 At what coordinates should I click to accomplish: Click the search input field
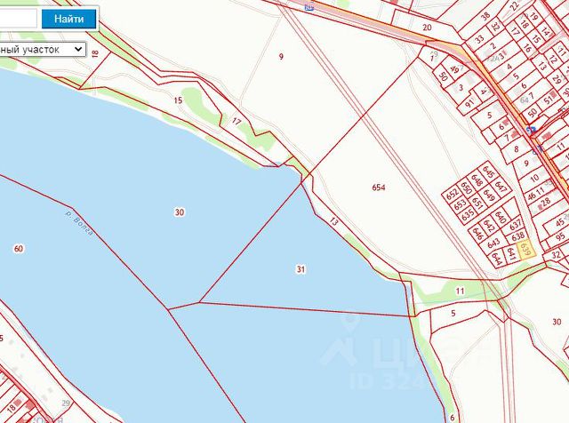(18, 19)
